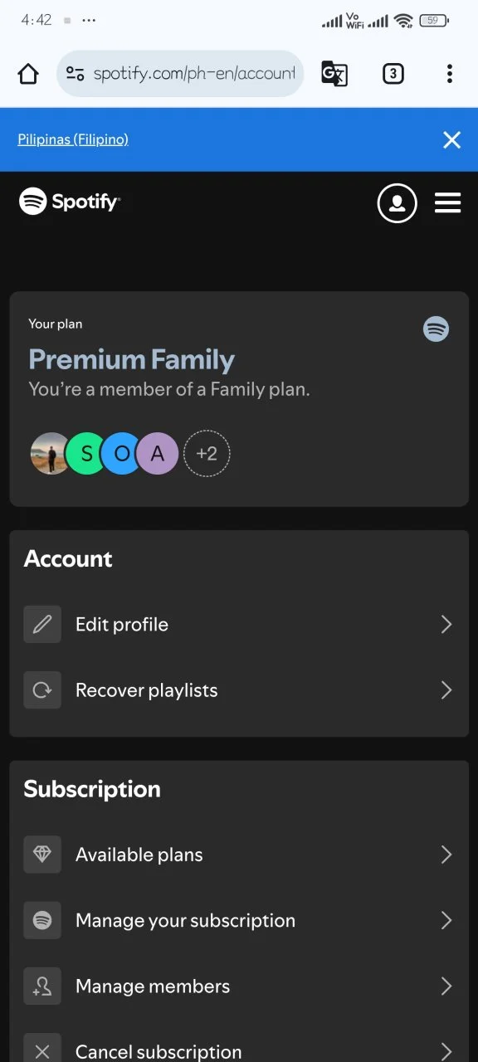Select Cancel subscription
Viewport: 478px width, 1062px height.
click(x=239, y=1051)
